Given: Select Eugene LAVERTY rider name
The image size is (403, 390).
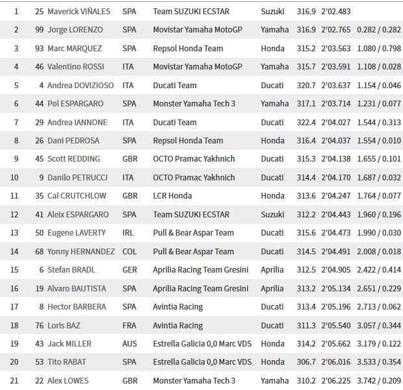Looking at the screenshot, I should tap(75, 233).
